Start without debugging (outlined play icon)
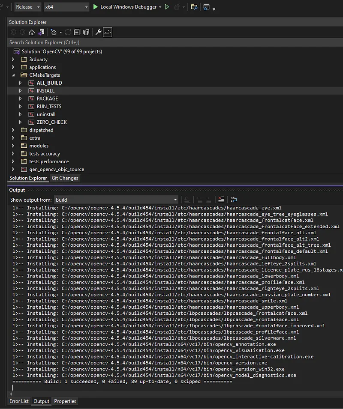The height and width of the screenshot is (409, 343). tap(167, 7)
